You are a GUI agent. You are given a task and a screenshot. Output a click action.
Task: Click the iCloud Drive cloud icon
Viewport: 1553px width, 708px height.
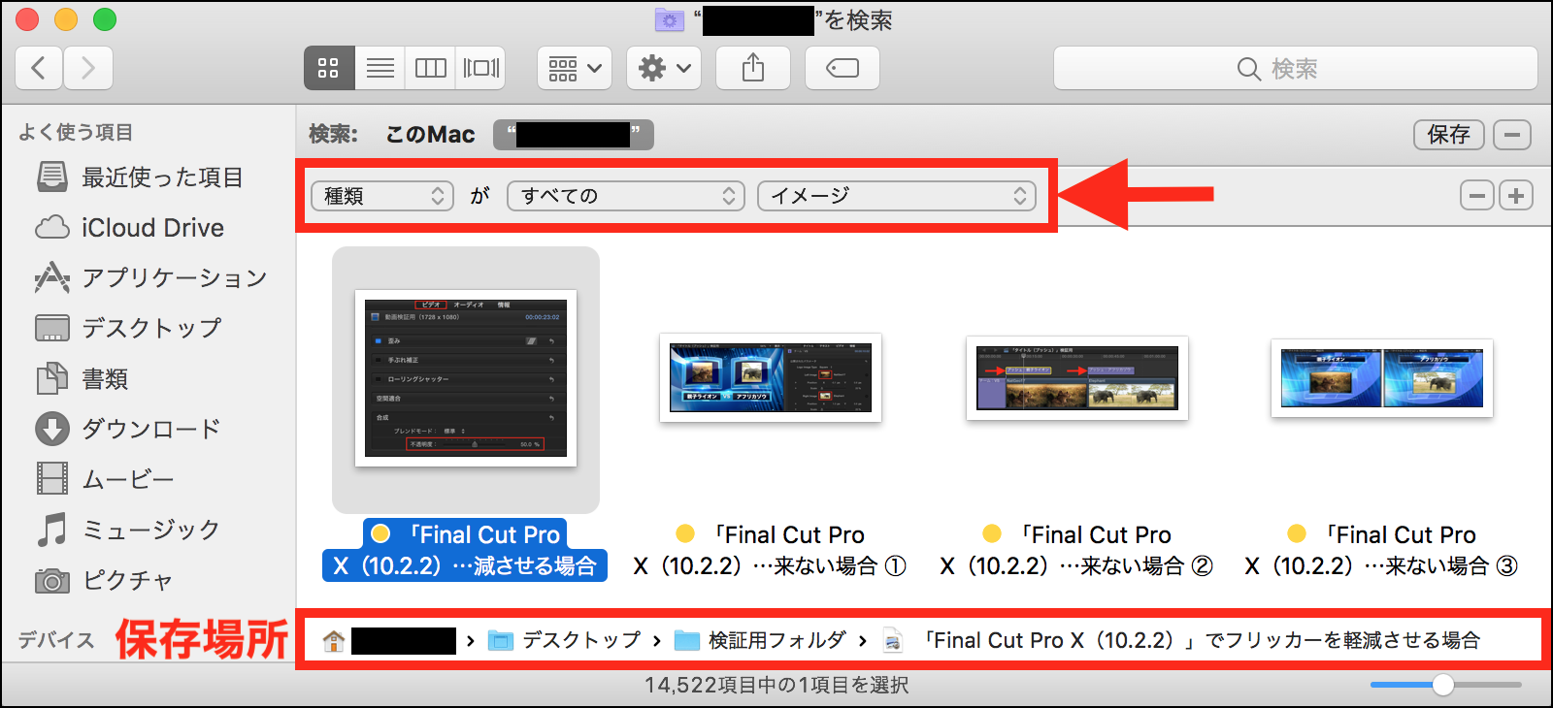[x=52, y=228]
